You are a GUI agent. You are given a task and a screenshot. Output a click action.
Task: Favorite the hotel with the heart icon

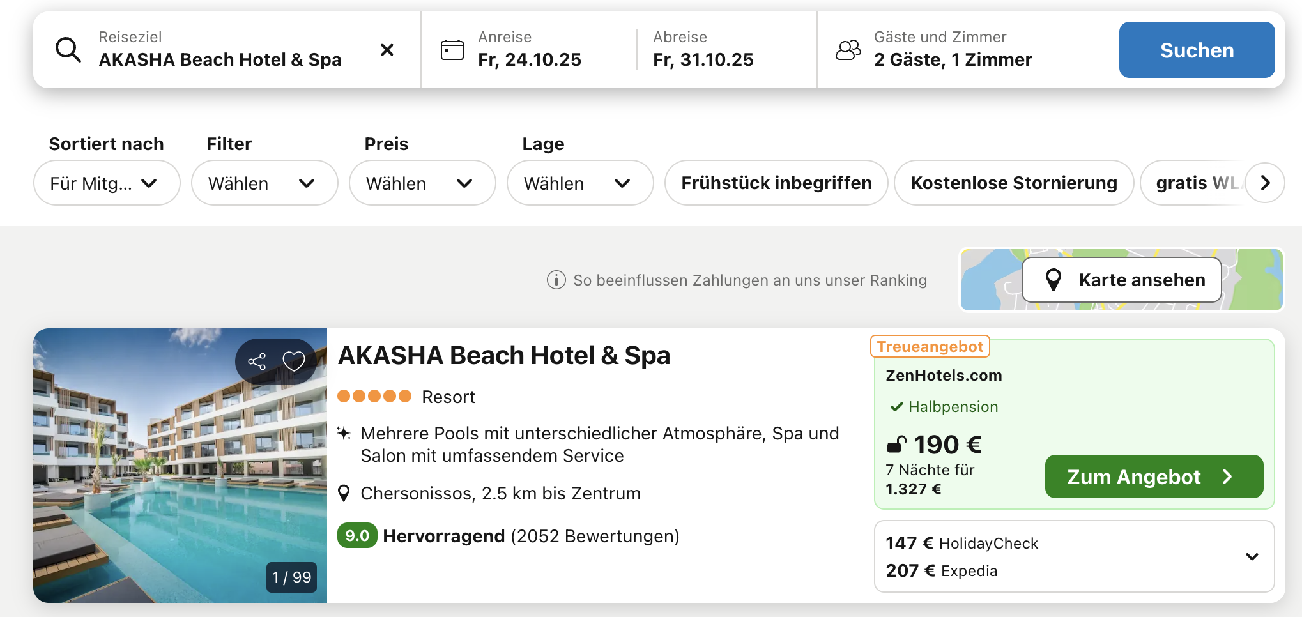point(294,362)
